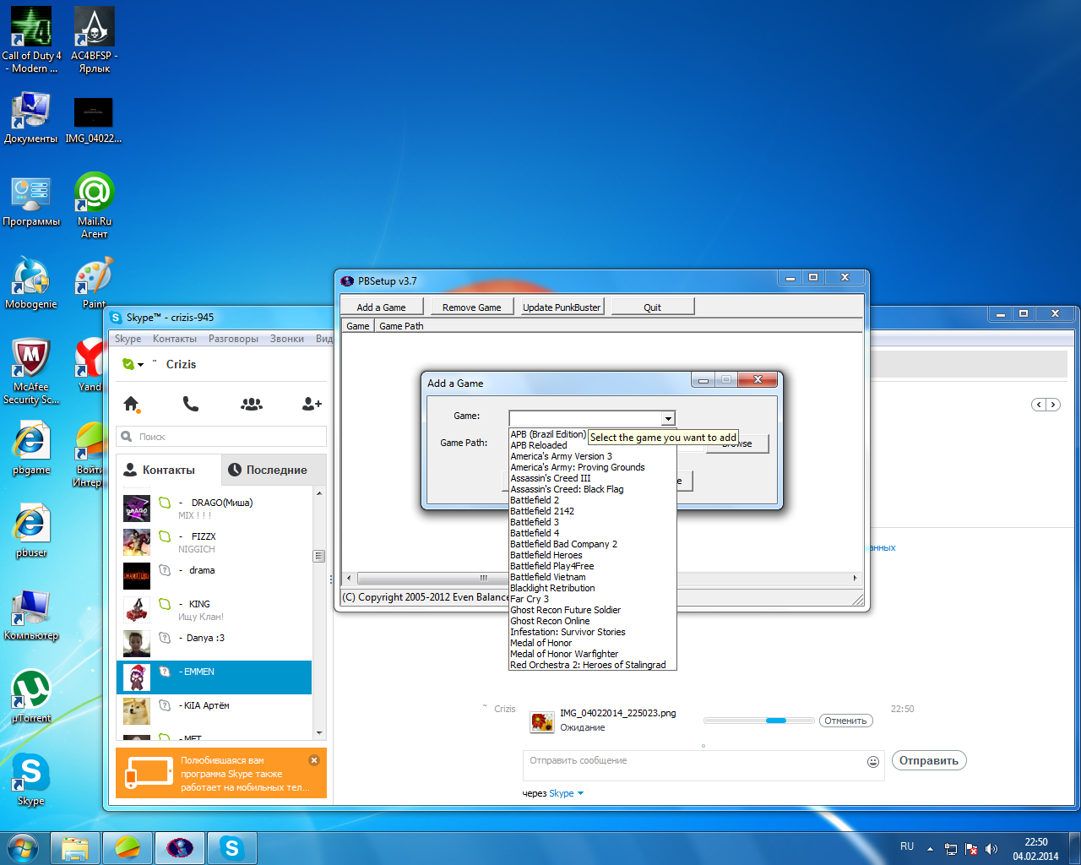The width and height of the screenshot is (1081, 865).
Task: Open Skype status dropdown next to Crizis
Action: coord(133,364)
